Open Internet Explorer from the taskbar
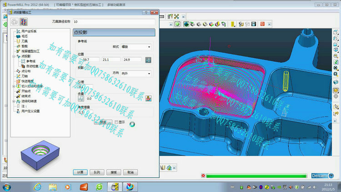Image resolution: width=341 pixels, height=192 pixels. (x=38, y=187)
